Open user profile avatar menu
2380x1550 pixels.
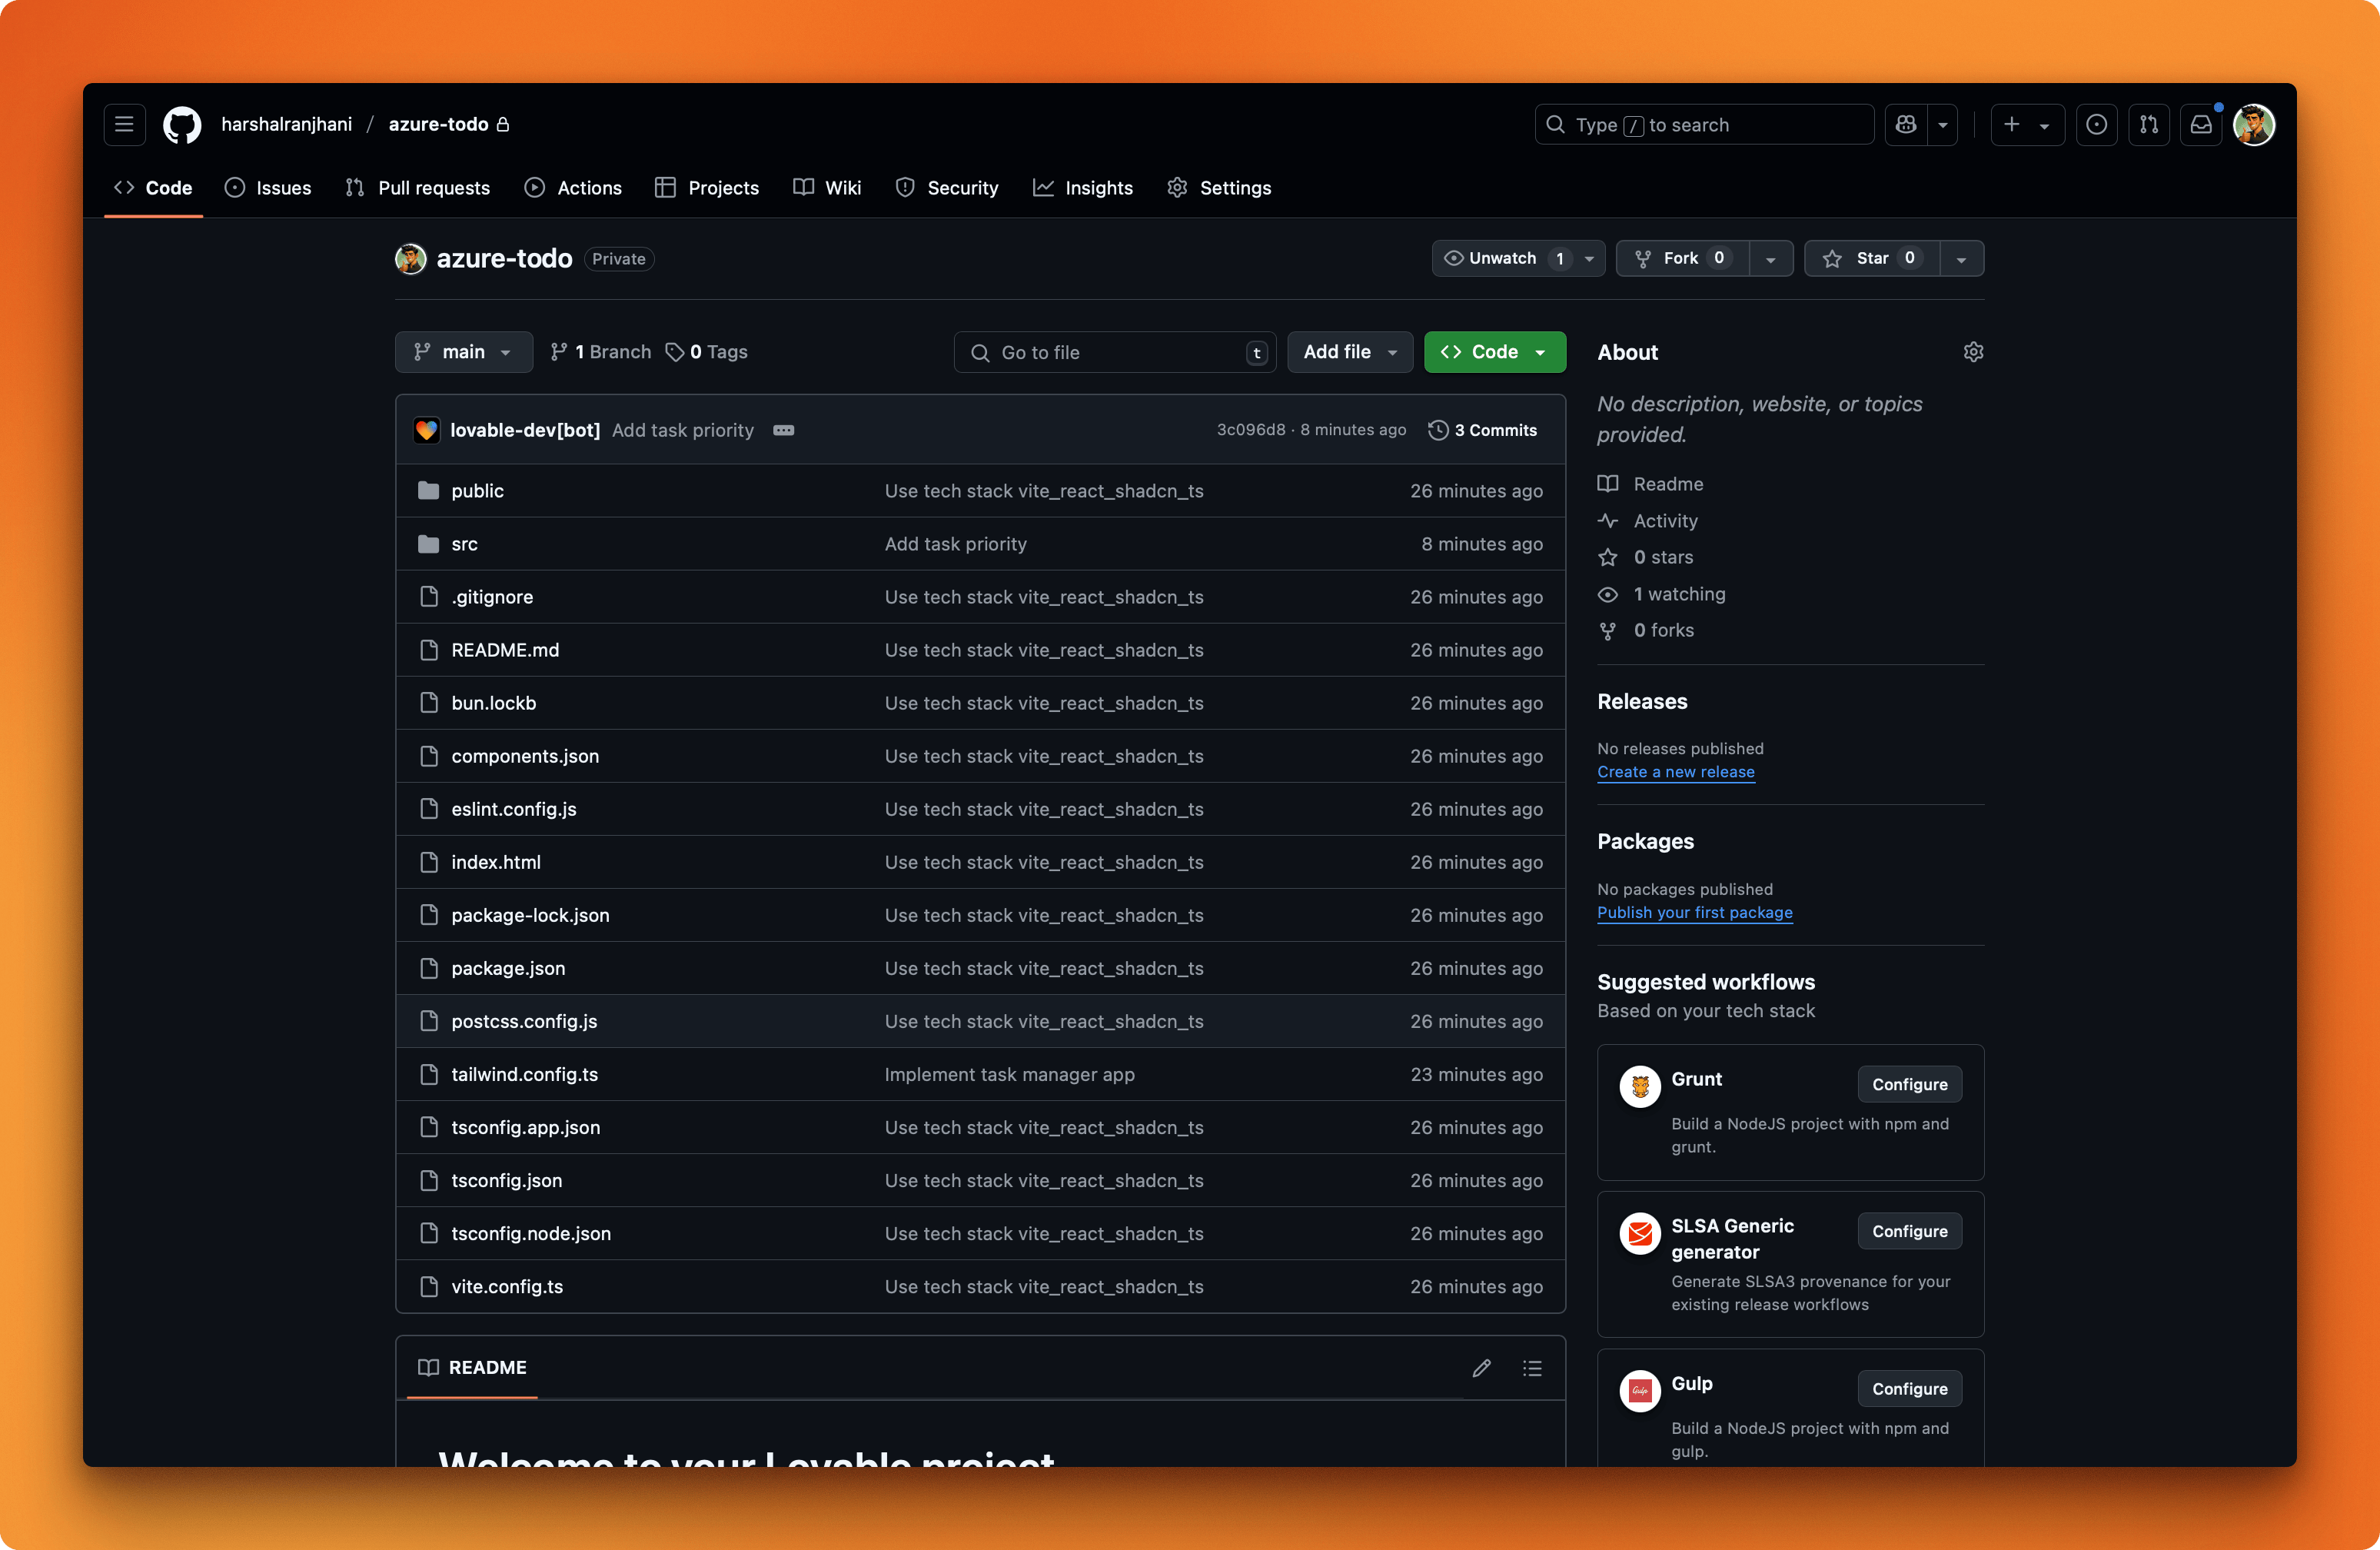tap(2254, 125)
